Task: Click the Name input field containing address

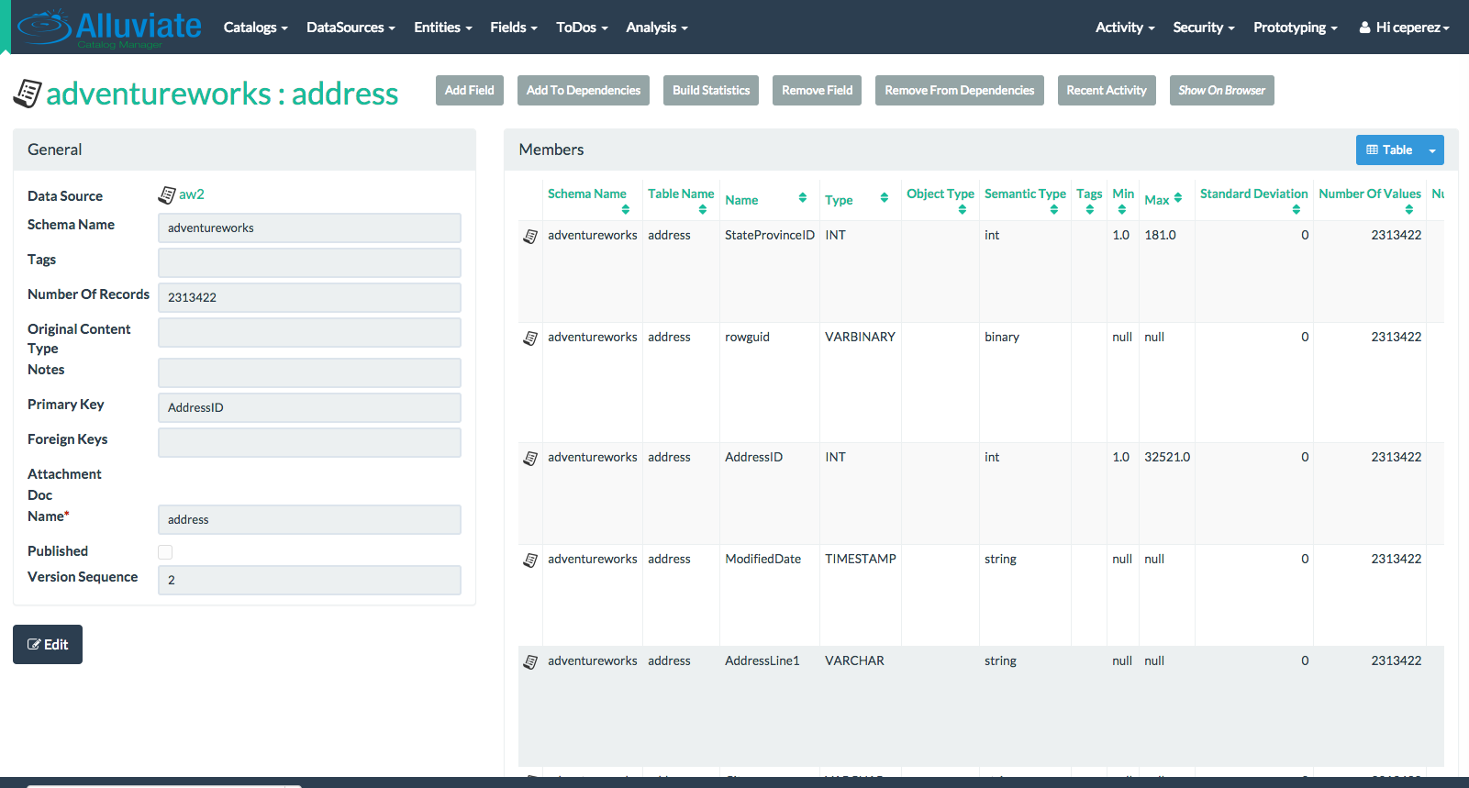Action: tap(309, 519)
